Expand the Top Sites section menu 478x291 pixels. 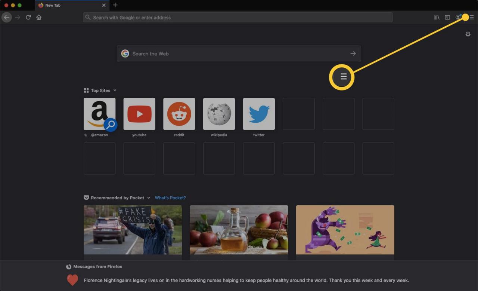115,90
